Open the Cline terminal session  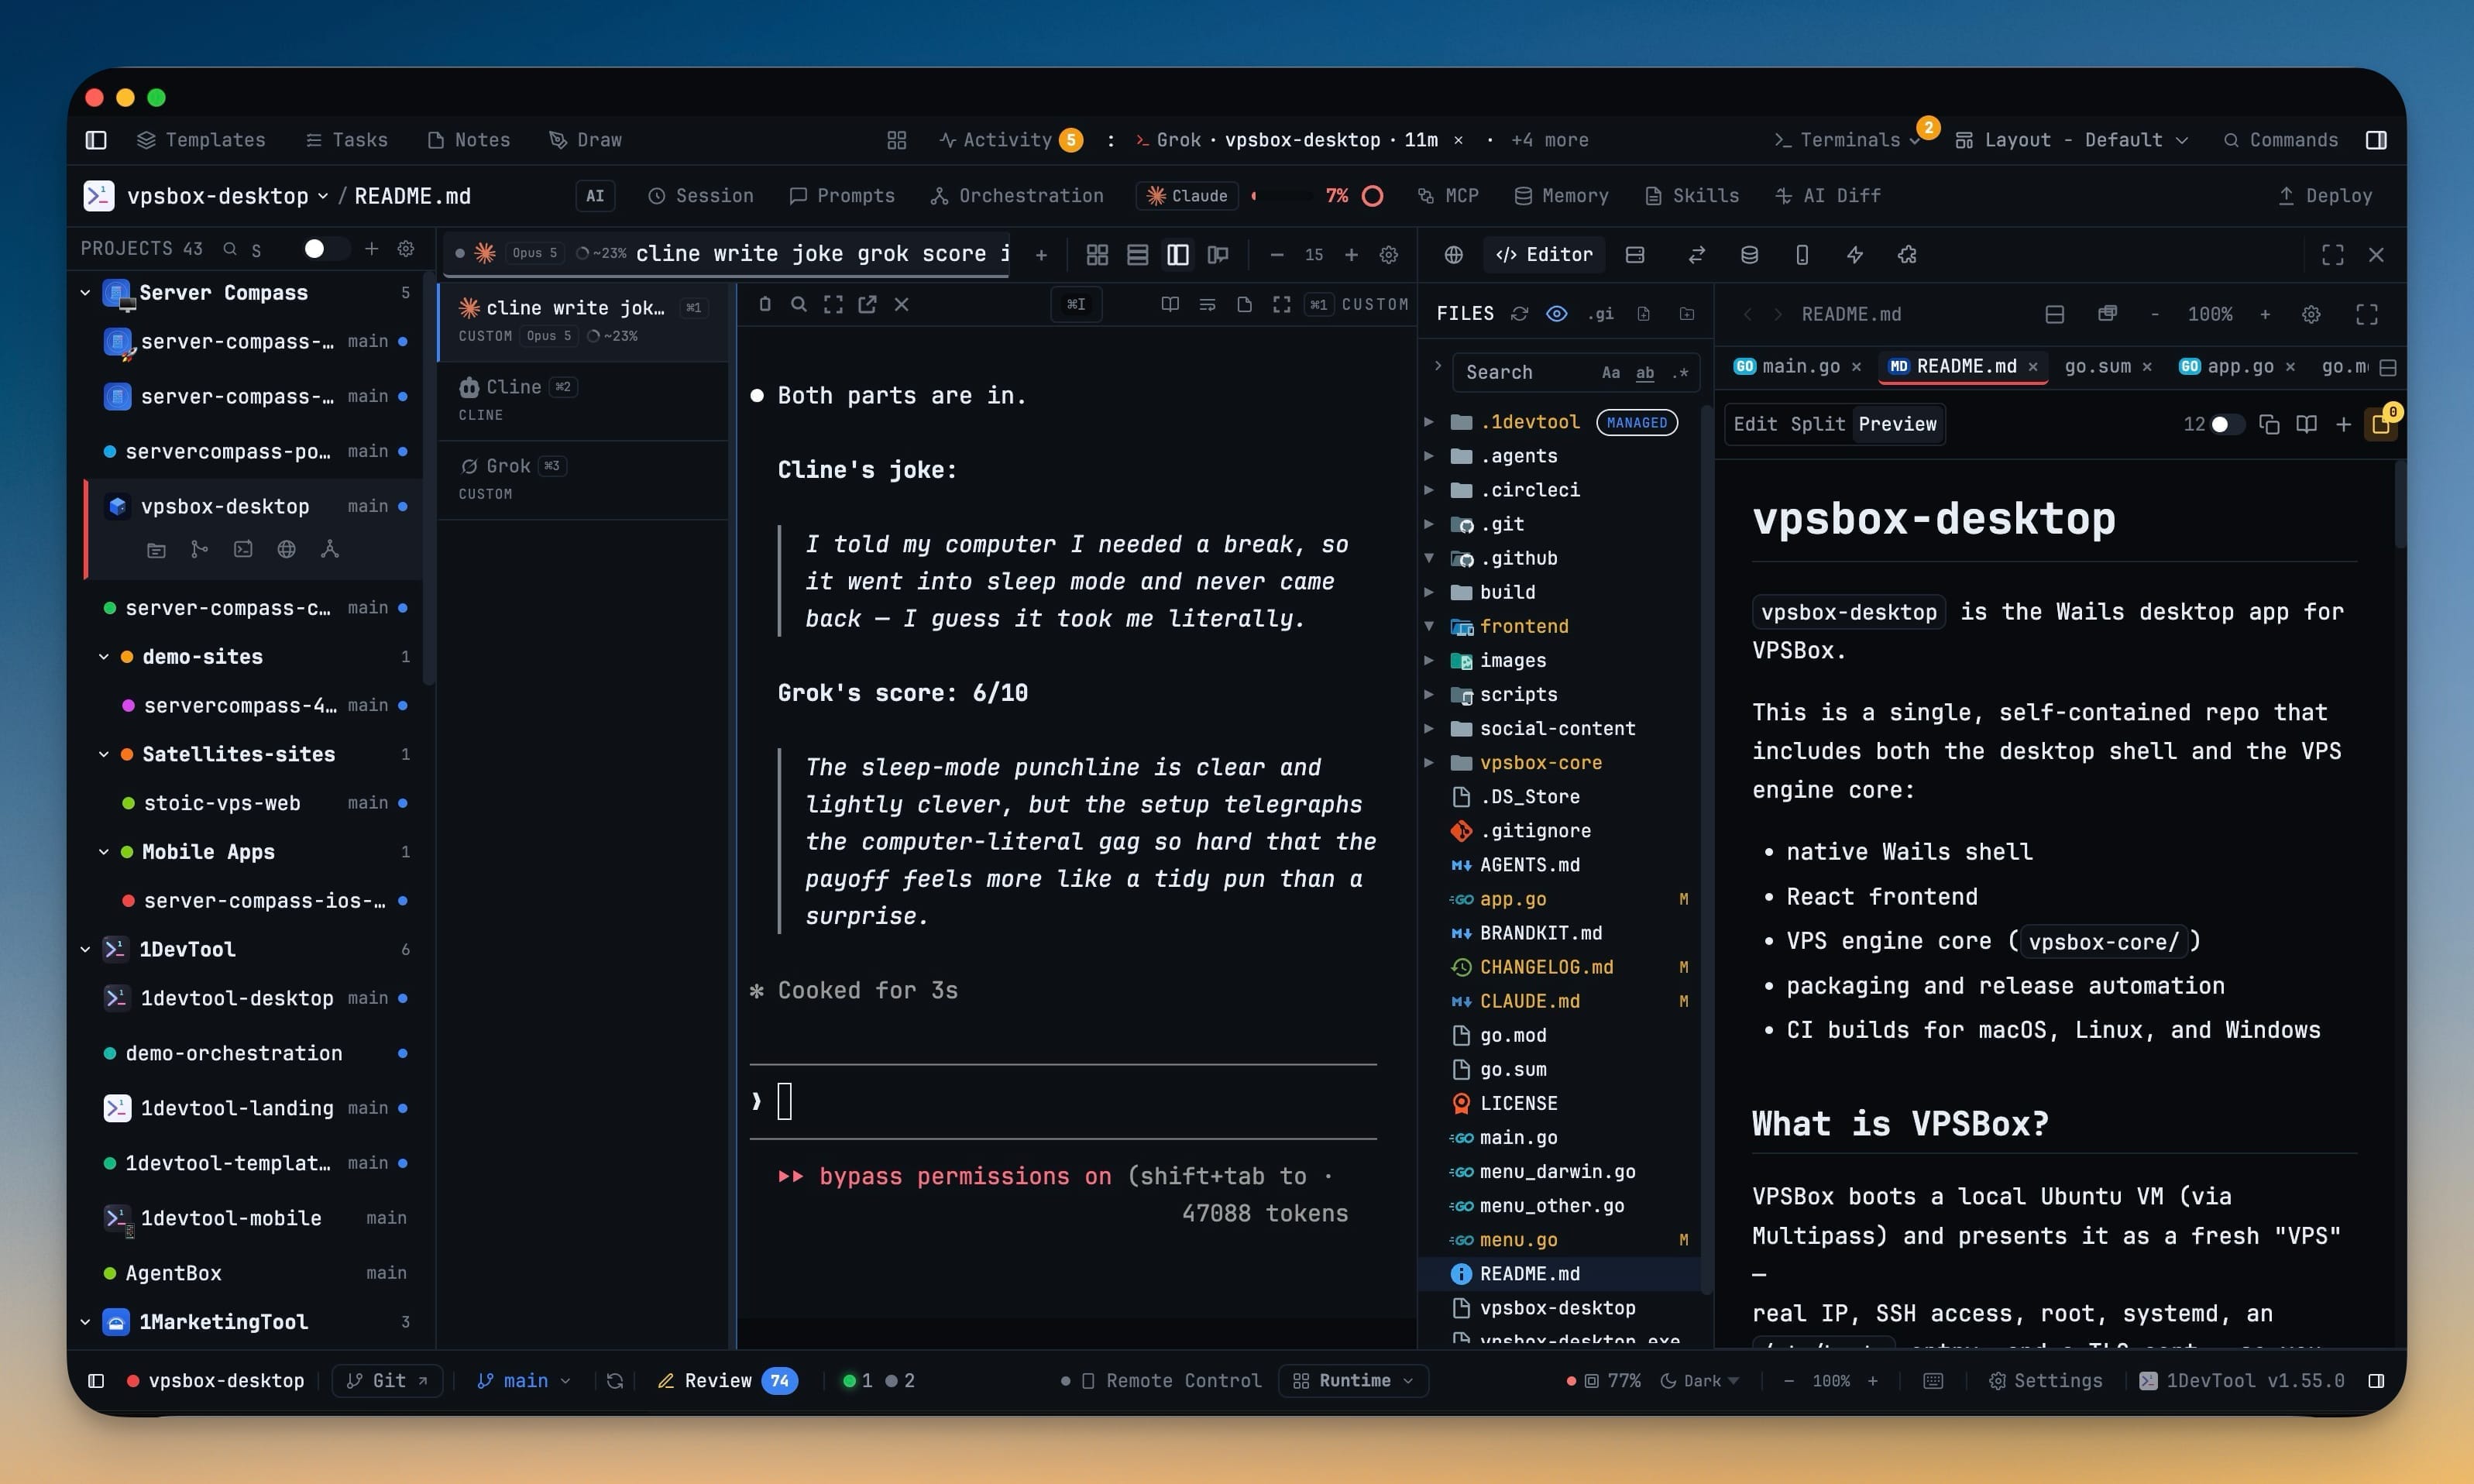[583, 400]
